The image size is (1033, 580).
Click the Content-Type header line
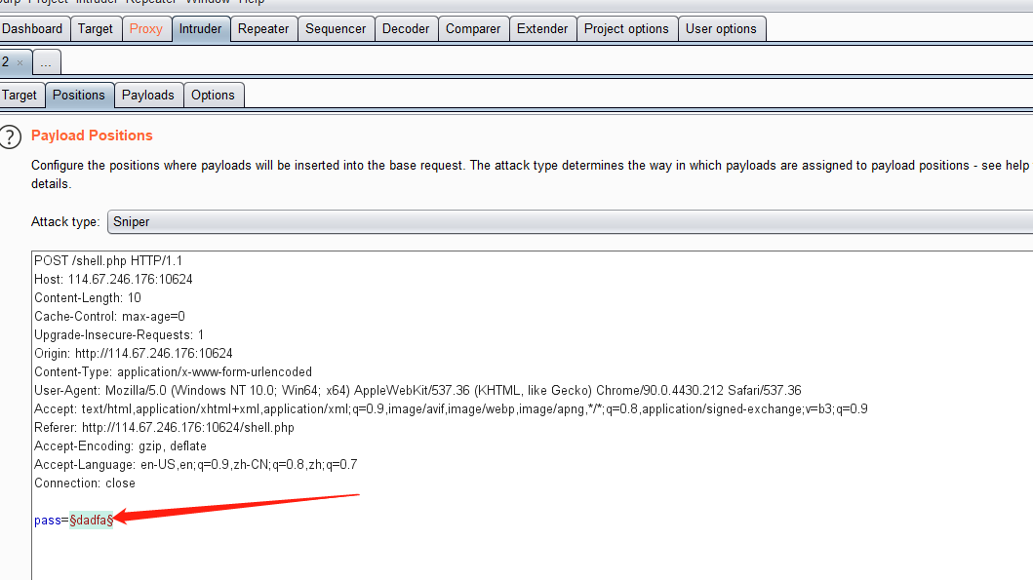coord(174,371)
